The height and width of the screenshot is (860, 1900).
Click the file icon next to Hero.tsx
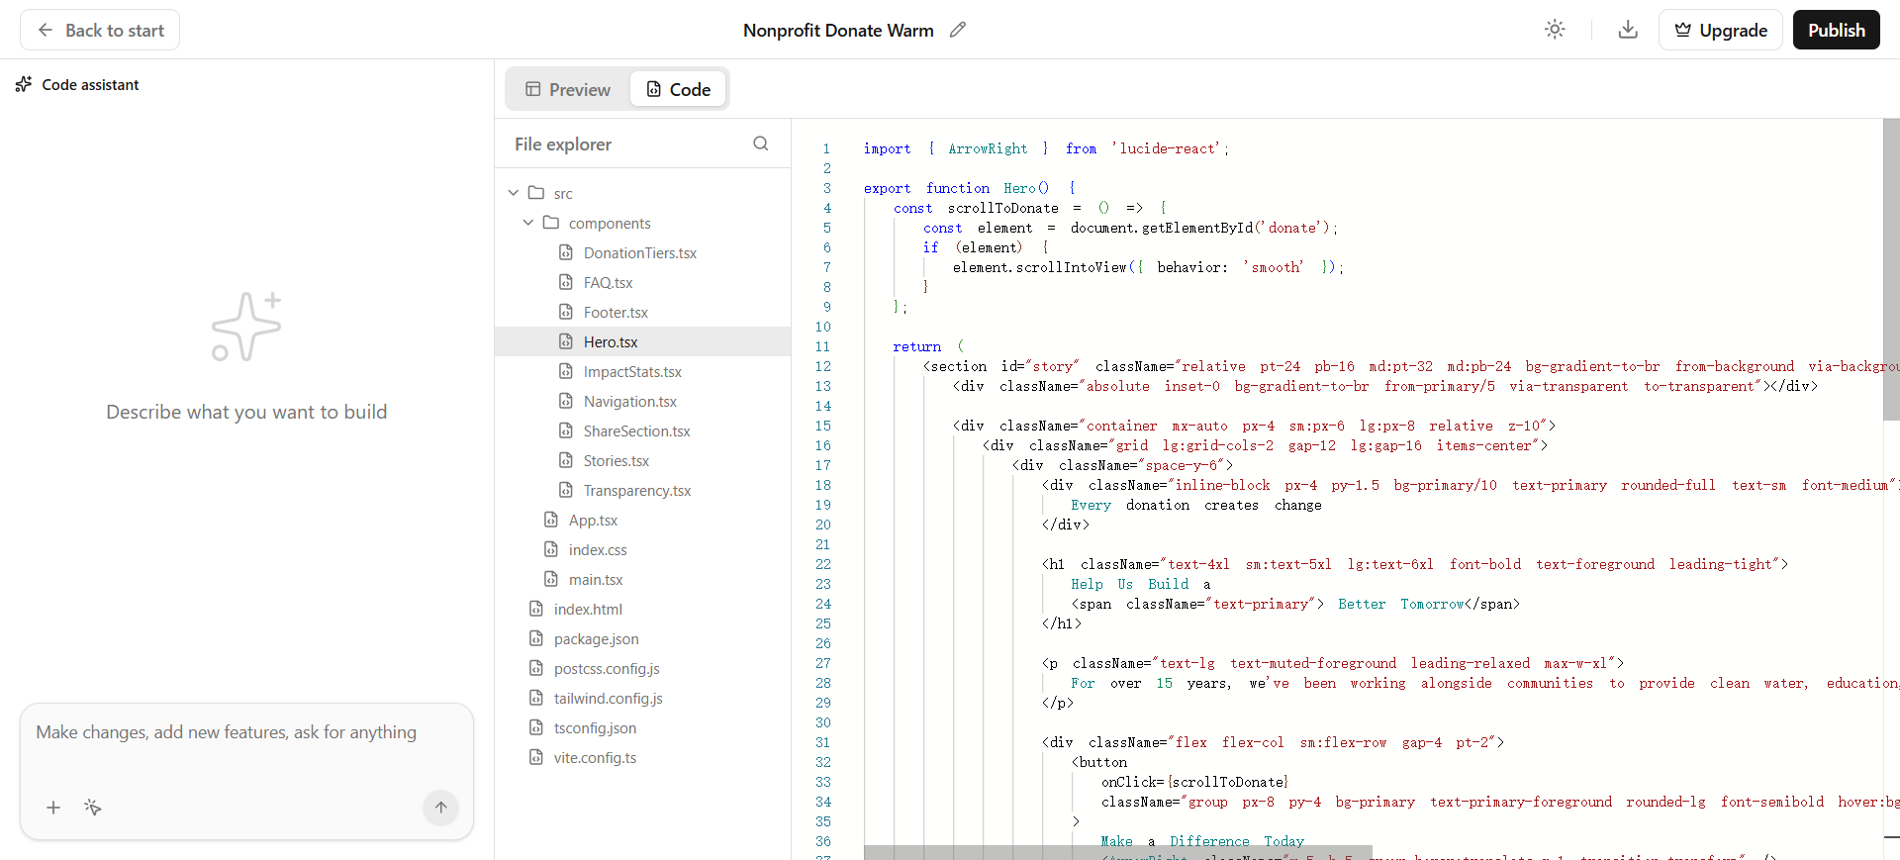(x=566, y=341)
